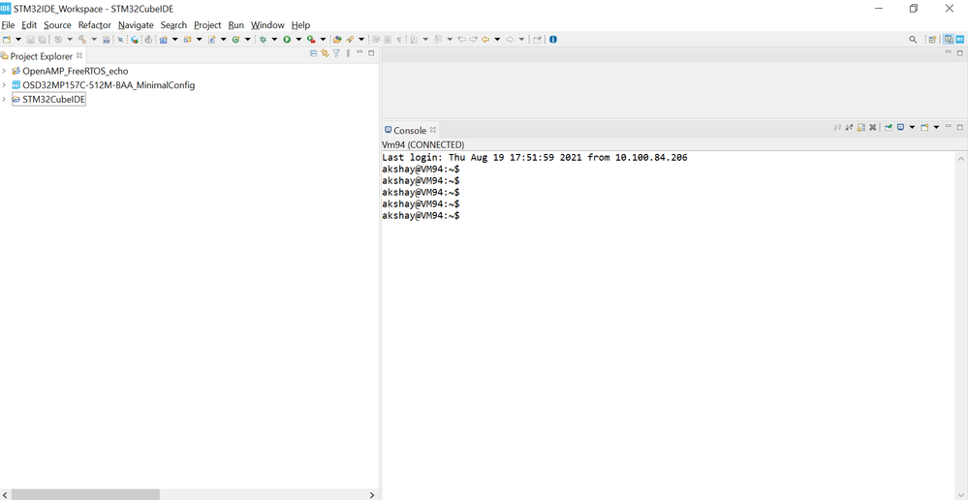This screenshot has width=968, height=500.
Task: Click the last akshay@VM94 prompt line in Console
Action: tap(422, 215)
